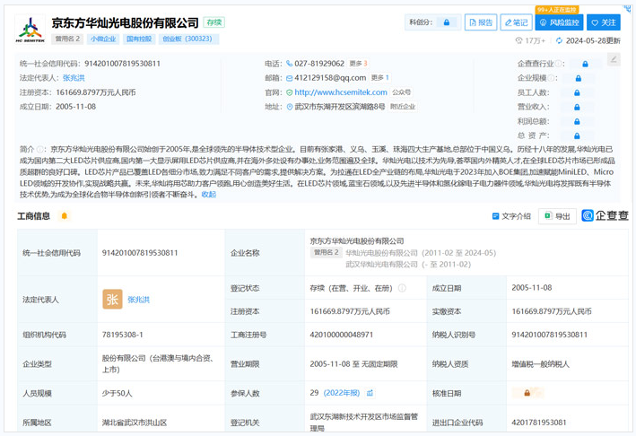Click the 风险监控 risk monitoring button

(x=559, y=22)
